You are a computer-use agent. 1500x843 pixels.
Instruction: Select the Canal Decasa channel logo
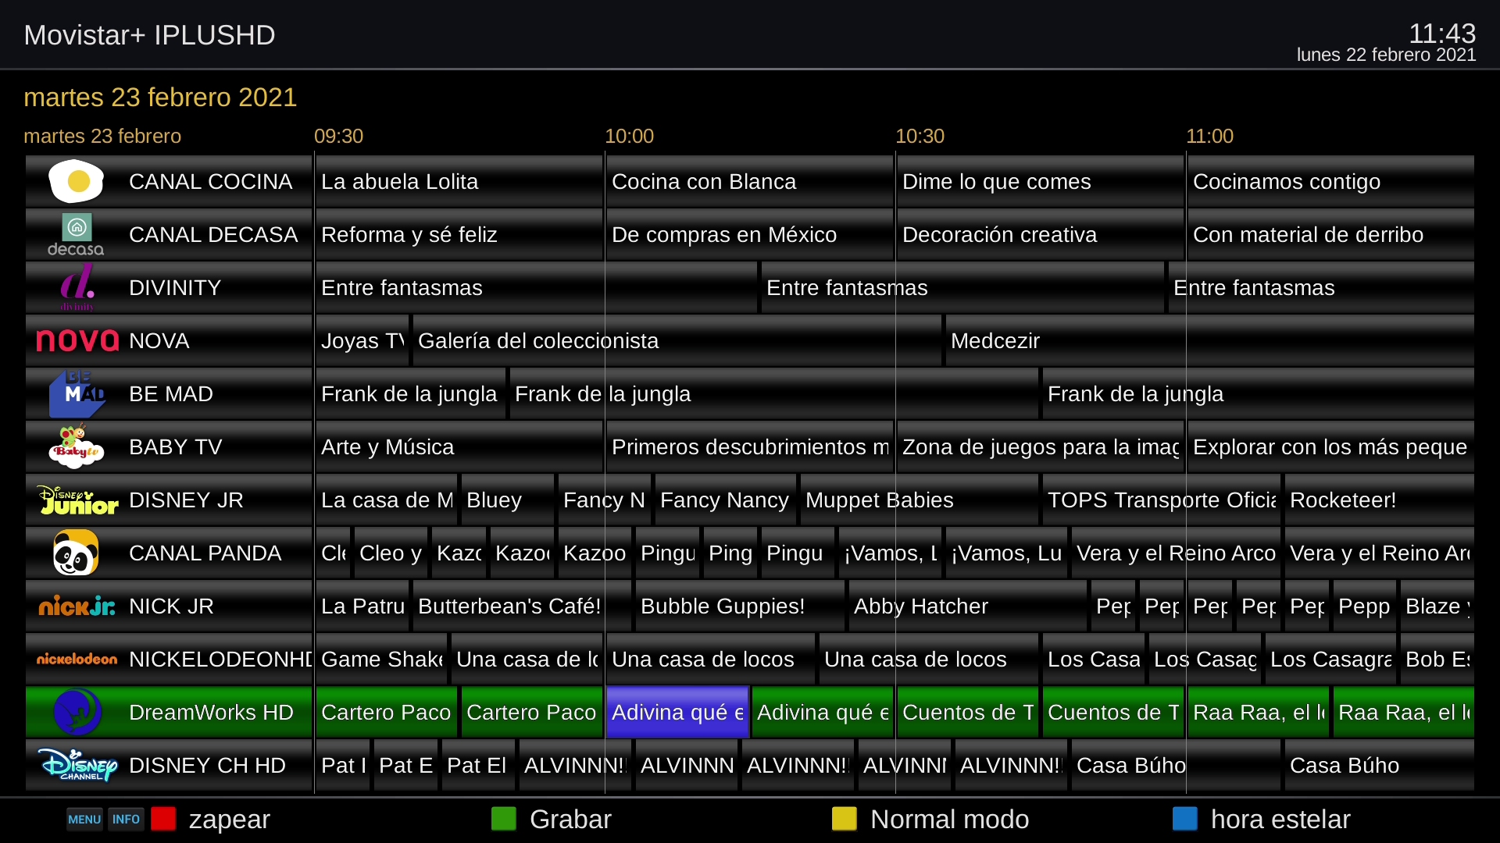click(76, 234)
